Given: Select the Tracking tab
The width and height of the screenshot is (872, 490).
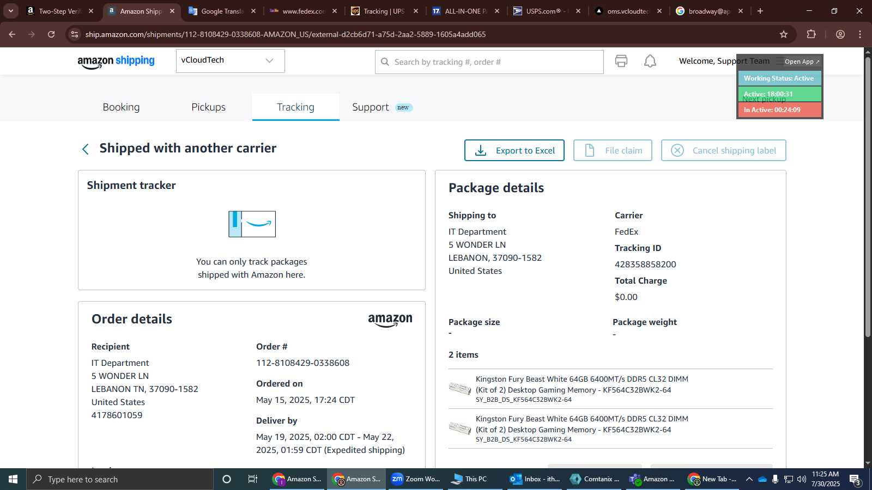Looking at the screenshot, I should click(295, 107).
